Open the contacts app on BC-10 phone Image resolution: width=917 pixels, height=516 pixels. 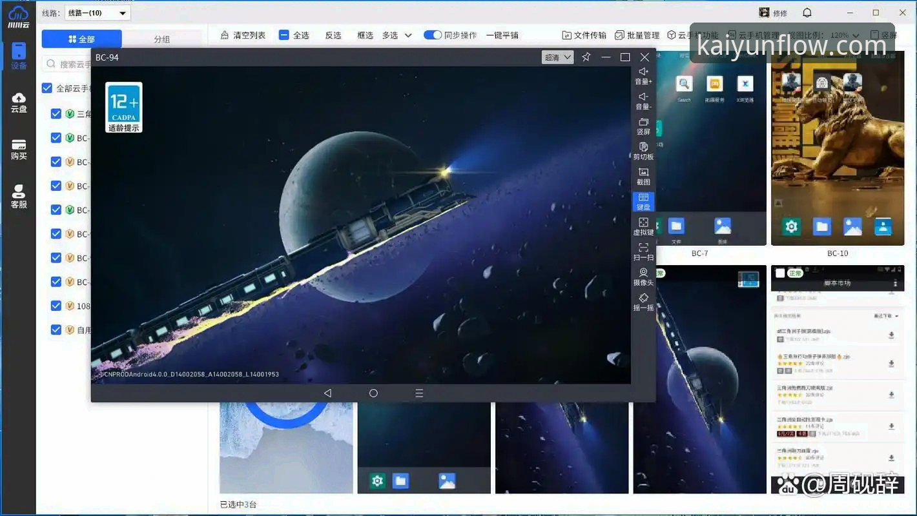pyautogui.click(x=883, y=226)
